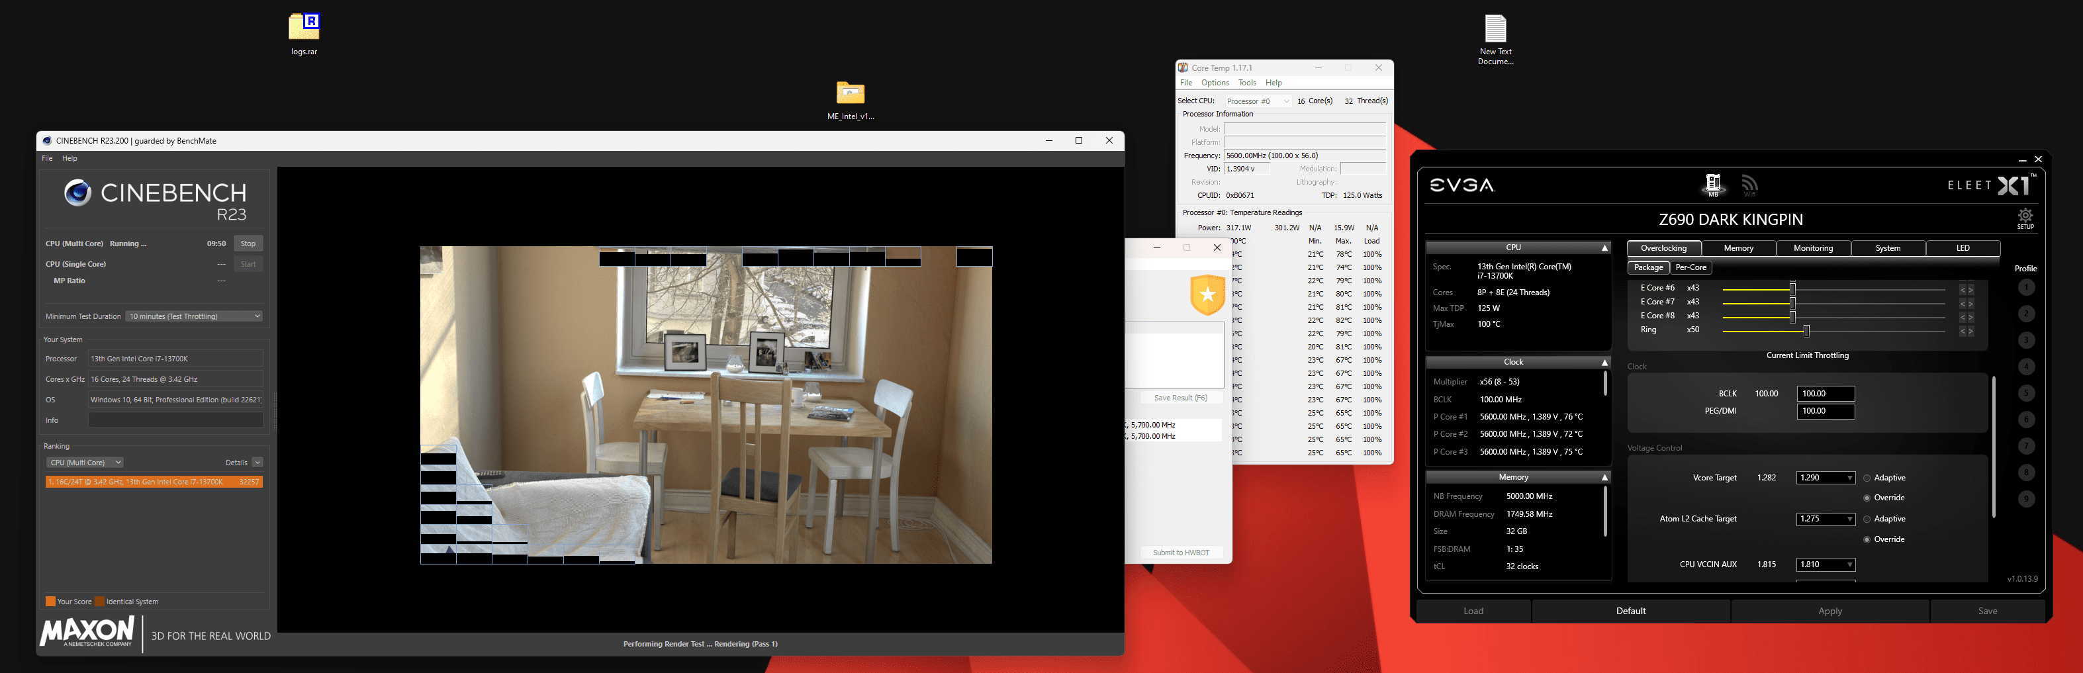
Task: Click the PEG/DMI 100.00 input field
Action: 1825,412
